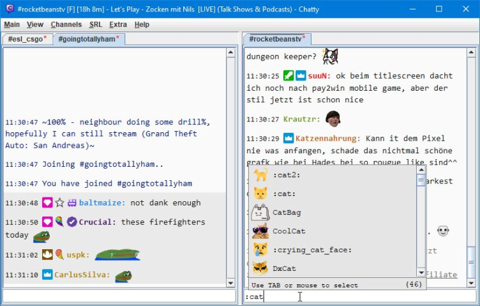Open the Extra menu
480x306 pixels.
(117, 24)
